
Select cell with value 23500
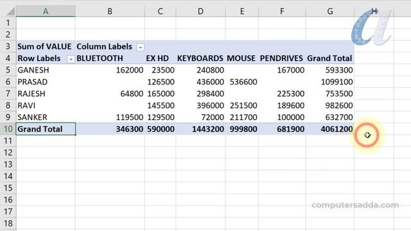(x=160, y=70)
